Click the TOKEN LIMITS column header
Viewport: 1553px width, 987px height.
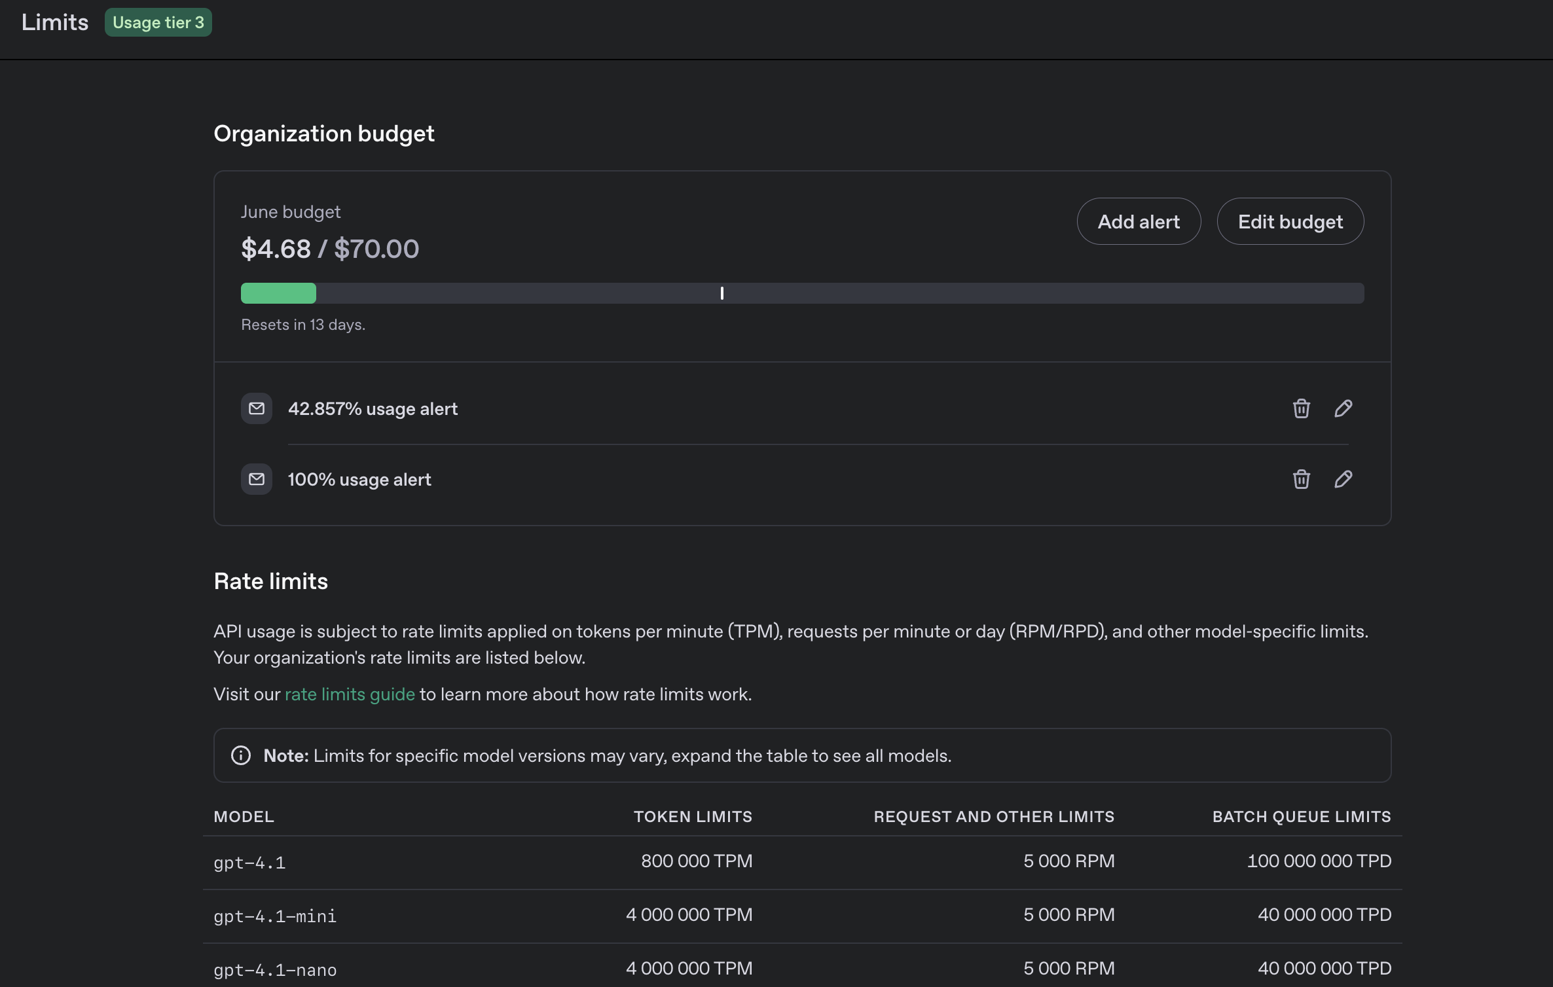pyautogui.click(x=693, y=816)
